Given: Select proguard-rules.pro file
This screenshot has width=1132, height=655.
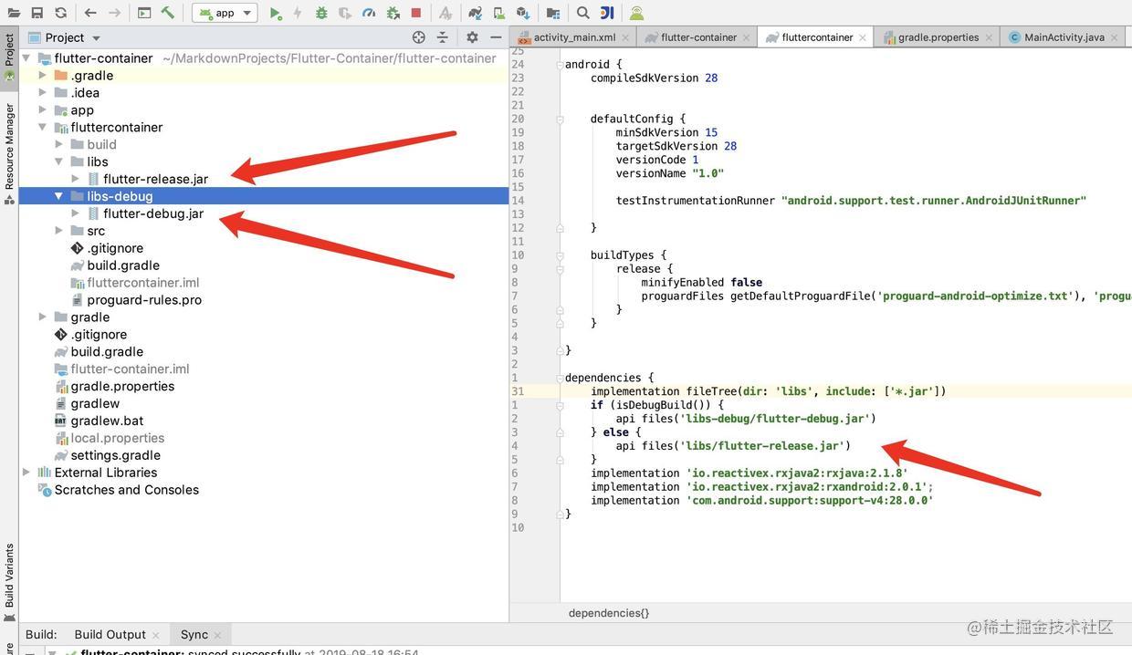Looking at the screenshot, I should click(144, 300).
